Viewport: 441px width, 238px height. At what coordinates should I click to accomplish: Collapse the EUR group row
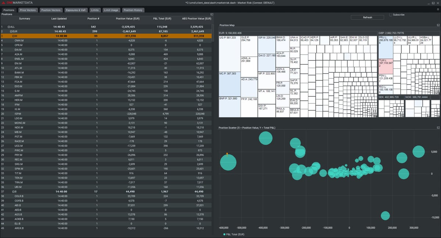click(x=11, y=31)
